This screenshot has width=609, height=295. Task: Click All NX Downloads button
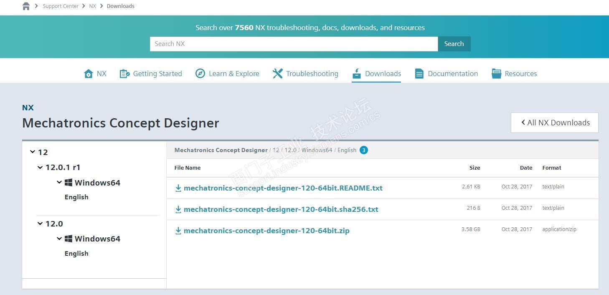(555, 122)
